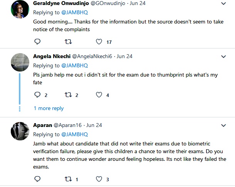Screen dimensions: 235x187
Task: Like Aparan's tweet
Action: pos(99,179)
